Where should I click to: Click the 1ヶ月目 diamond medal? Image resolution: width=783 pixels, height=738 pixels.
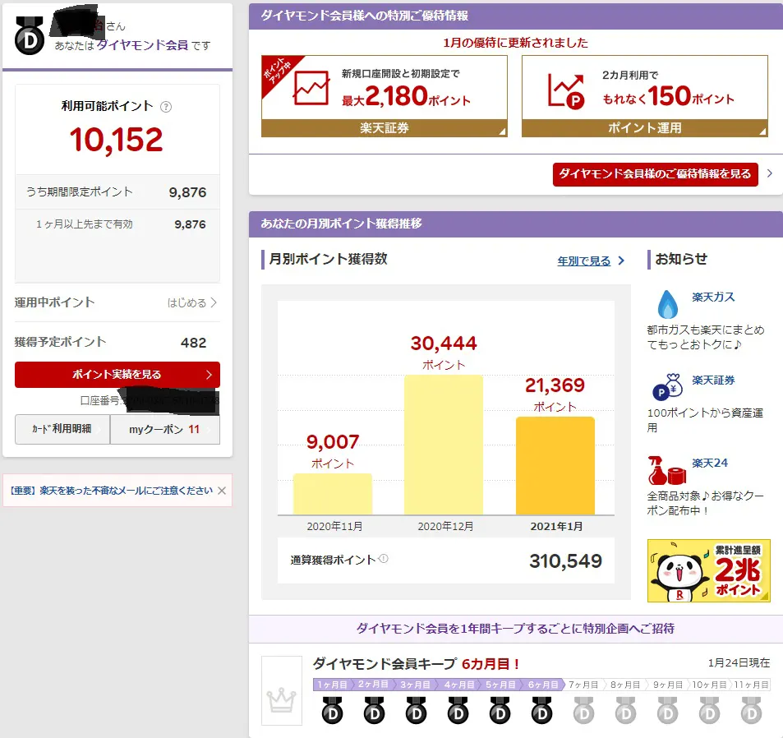(332, 710)
